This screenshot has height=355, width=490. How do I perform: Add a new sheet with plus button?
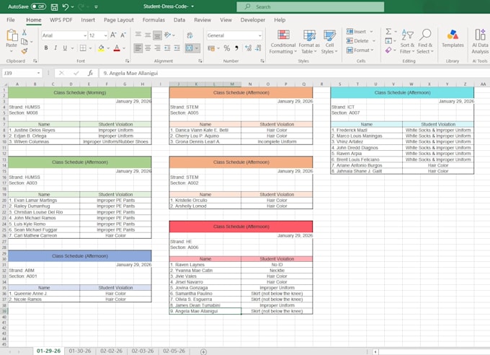click(203, 351)
